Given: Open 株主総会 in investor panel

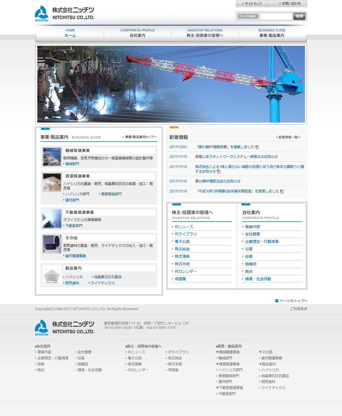Looking at the screenshot, I should [182, 249].
